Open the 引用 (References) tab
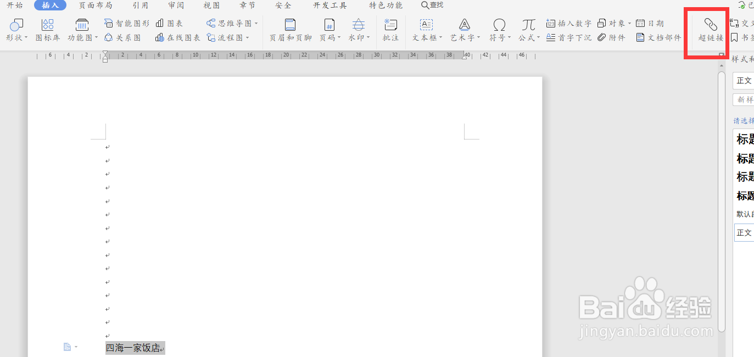754x357 pixels. pyautogui.click(x=140, y=5)
